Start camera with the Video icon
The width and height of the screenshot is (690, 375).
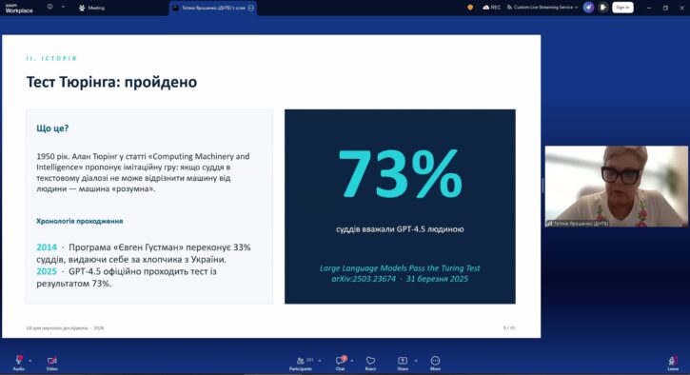pos(52,361)
